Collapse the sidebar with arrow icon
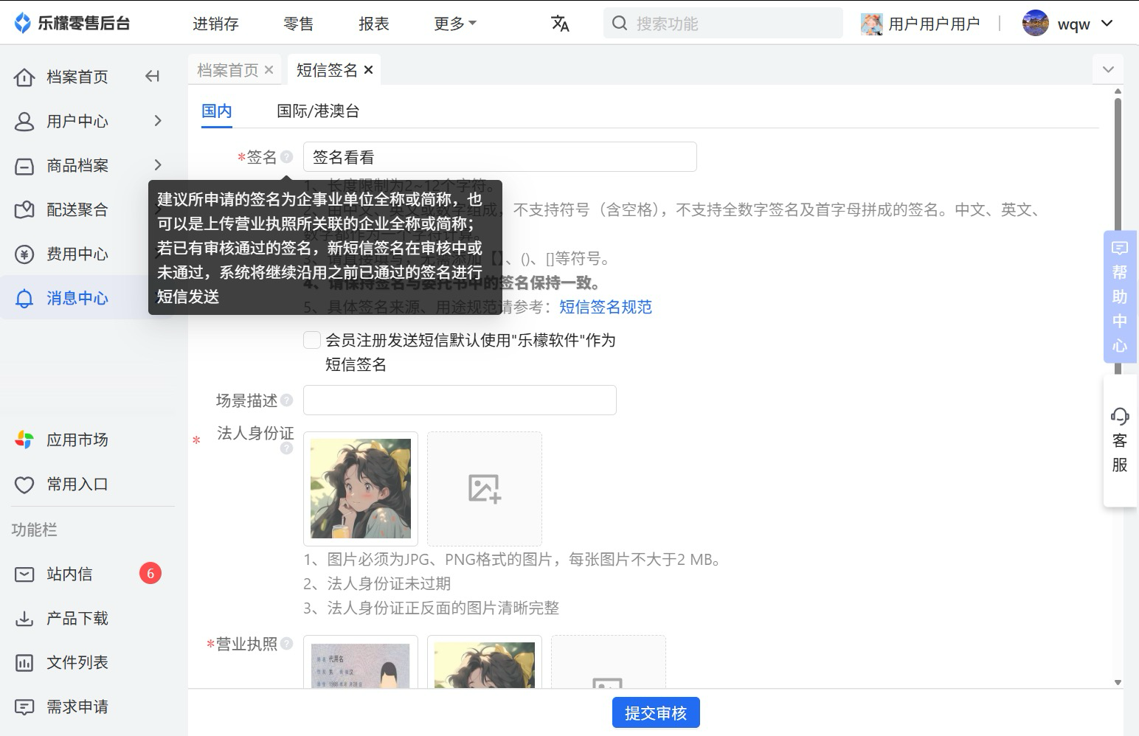The width and height of the screenshot is (1139, 736). (x=153, y=76)
